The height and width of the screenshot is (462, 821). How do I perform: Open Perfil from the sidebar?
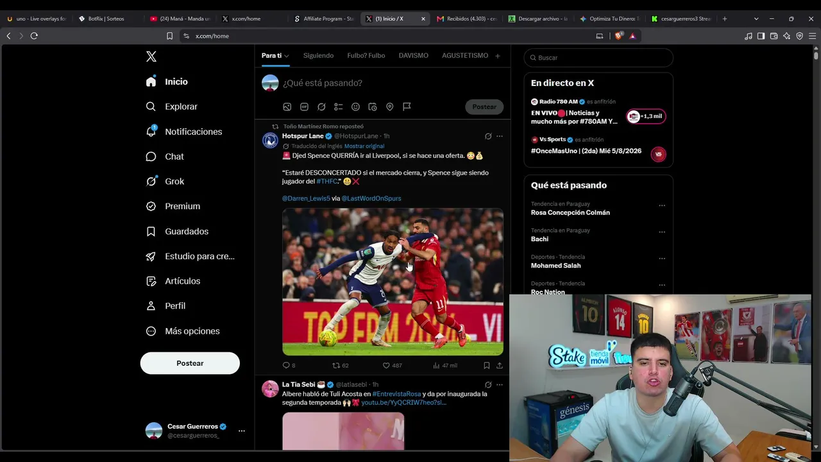(x=165, y=306)
